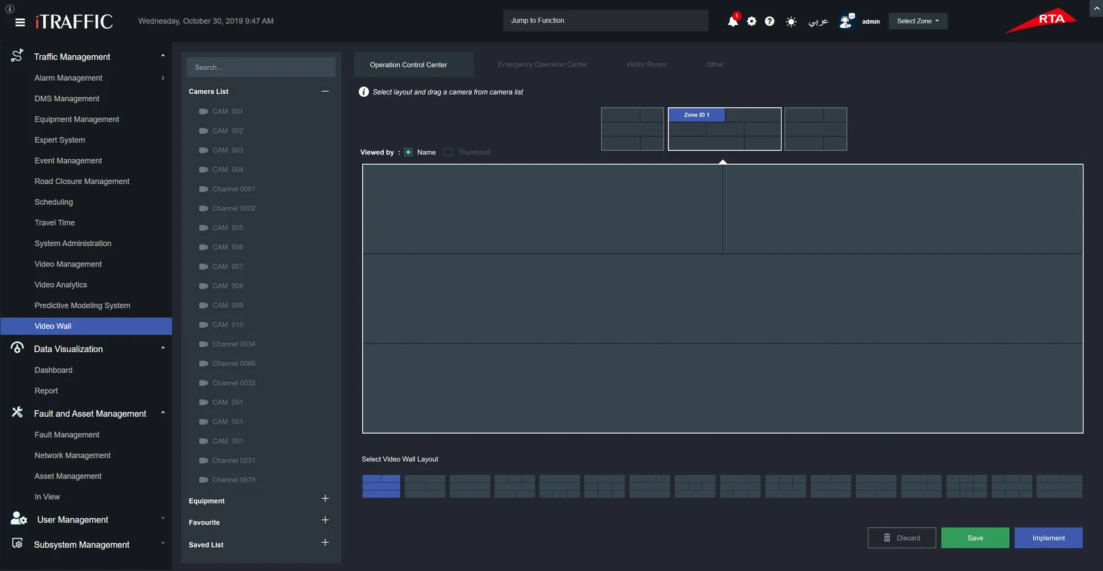This screenshot has width=1103, height=571.
Task: Expand the Saved List section
Action: pyautogui.click(x=325, y=543)
